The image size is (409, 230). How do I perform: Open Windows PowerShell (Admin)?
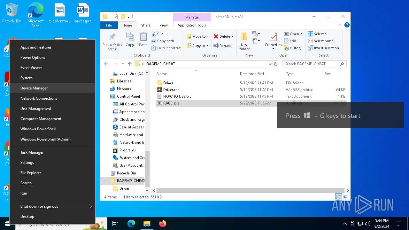point(53,139)
